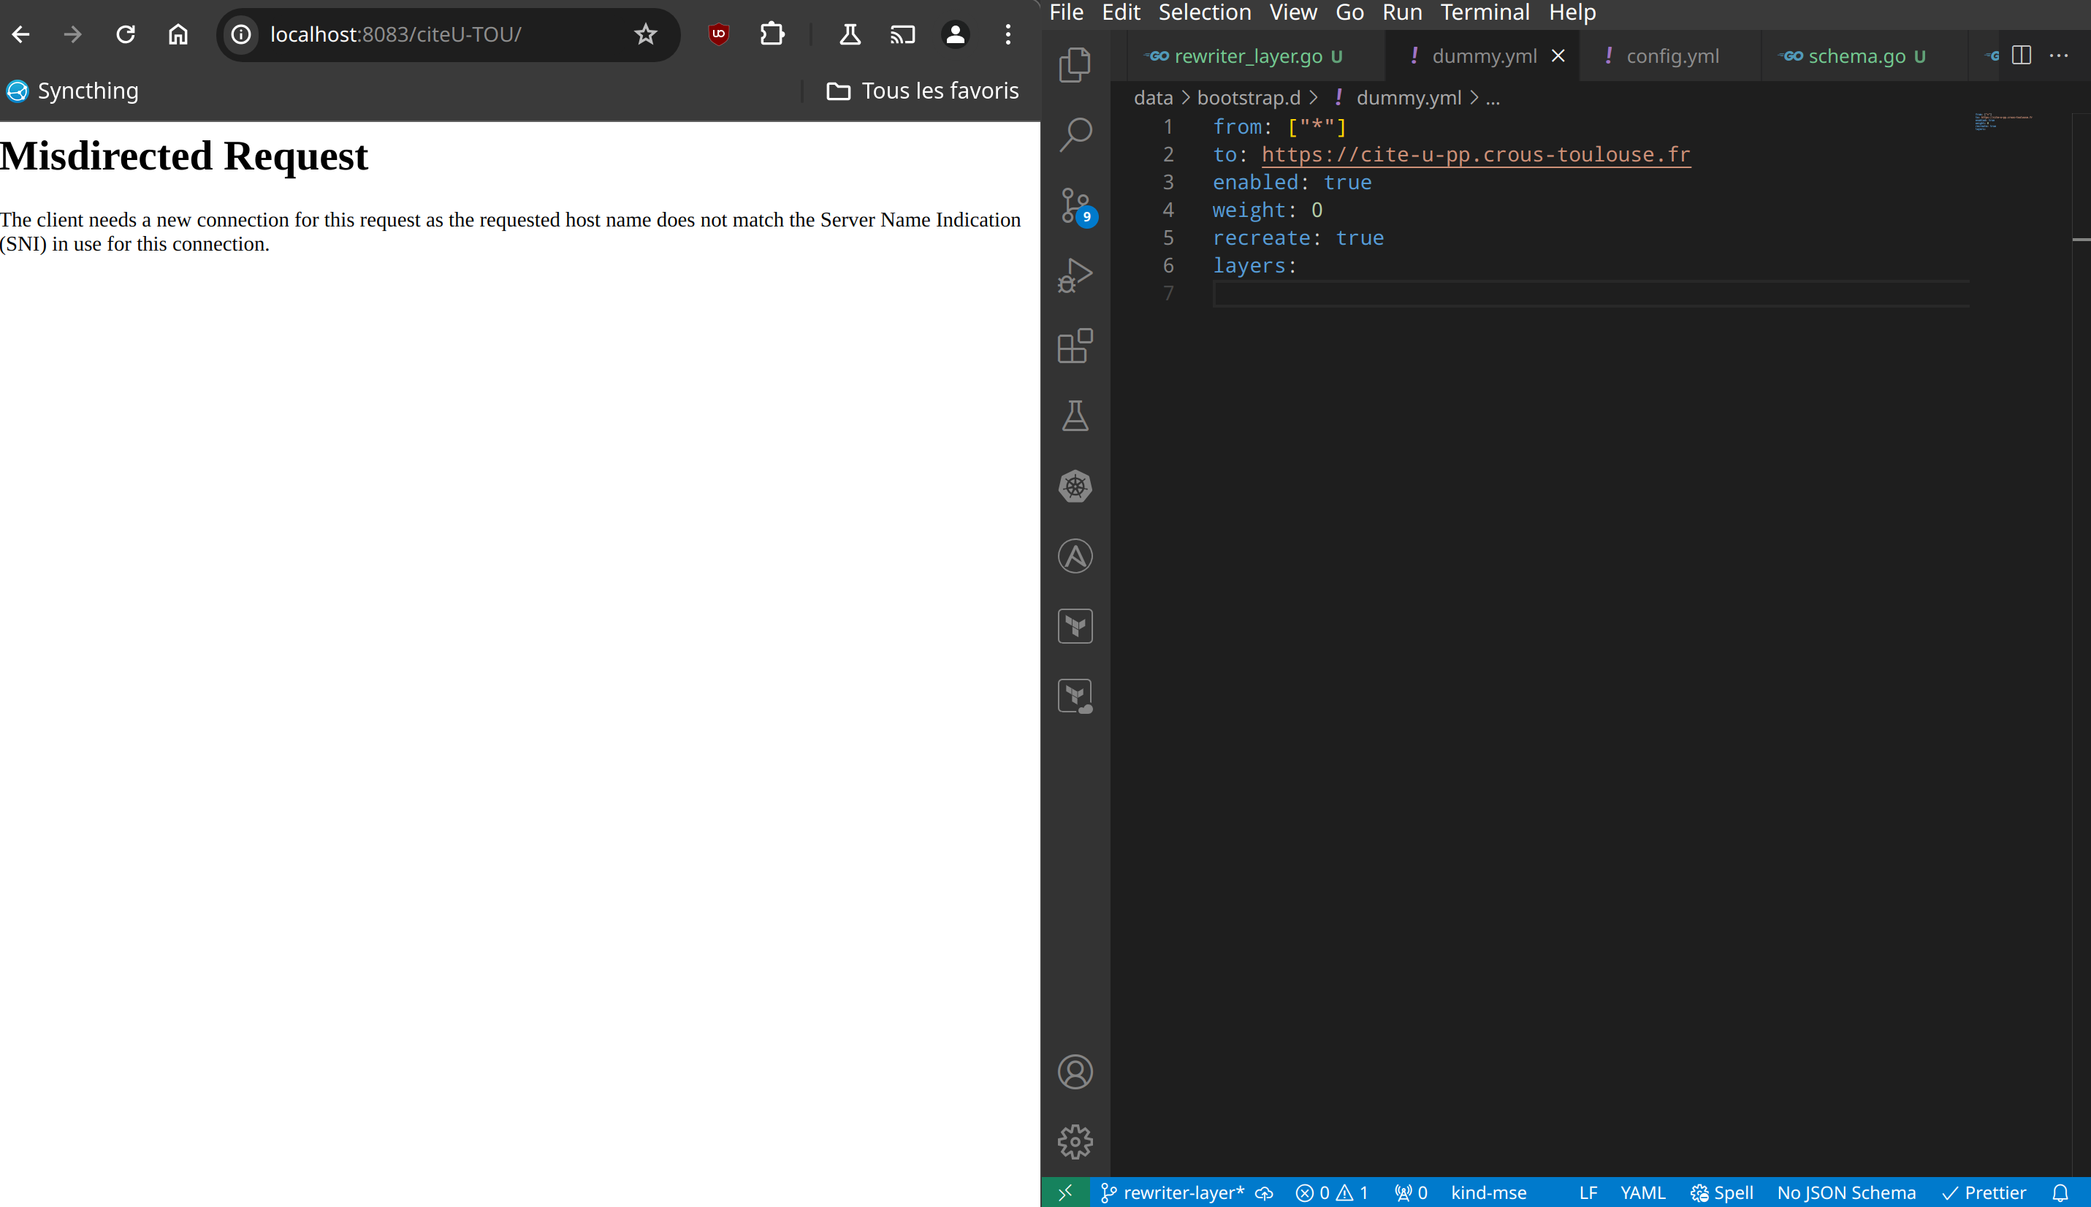Open the Extensions view
Viewport: 2091px width, 1207px height.
point(1075,346)
